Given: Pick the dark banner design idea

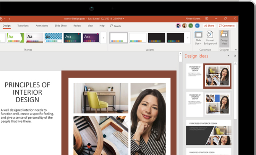Looking at the screenshot, I should pos(209,132).
